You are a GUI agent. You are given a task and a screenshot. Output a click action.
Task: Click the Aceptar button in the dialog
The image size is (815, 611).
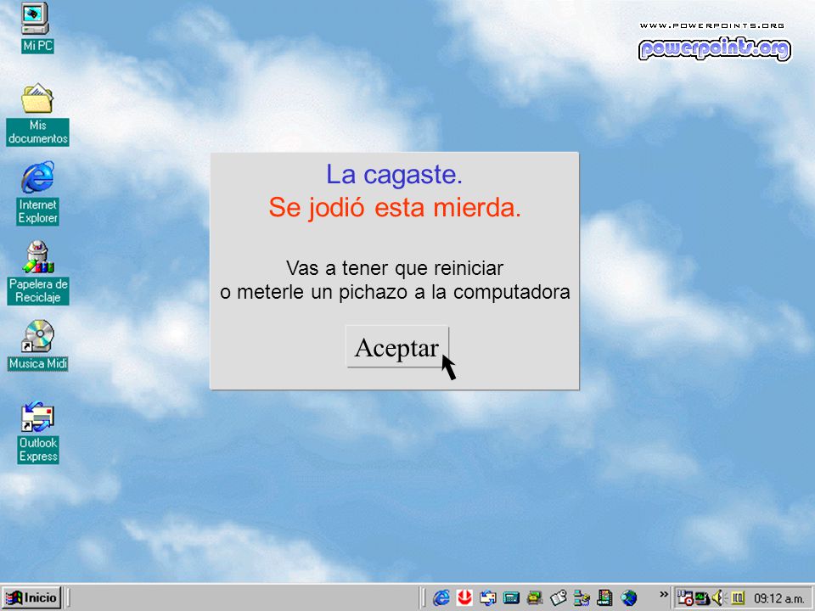pos(397,346)
